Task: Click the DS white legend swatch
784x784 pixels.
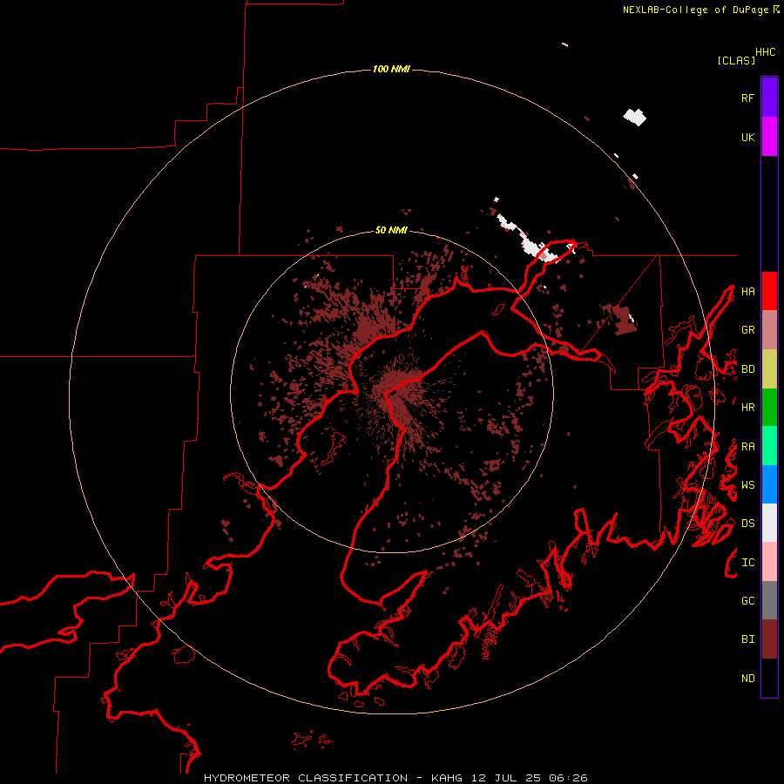Action: [x=769, y=523]
